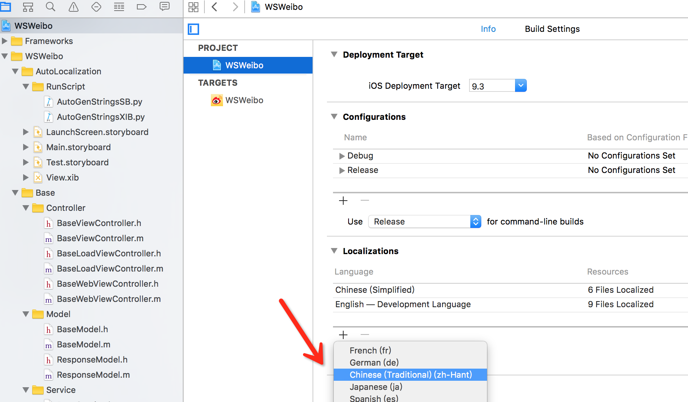Expand LaunchScreen.storyboard localizations
The image size is (688, 402).
click(26, 132)
